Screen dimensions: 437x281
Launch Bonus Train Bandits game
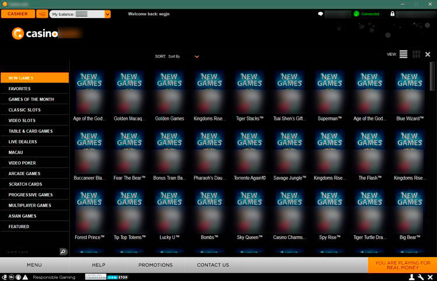[170, 155]
